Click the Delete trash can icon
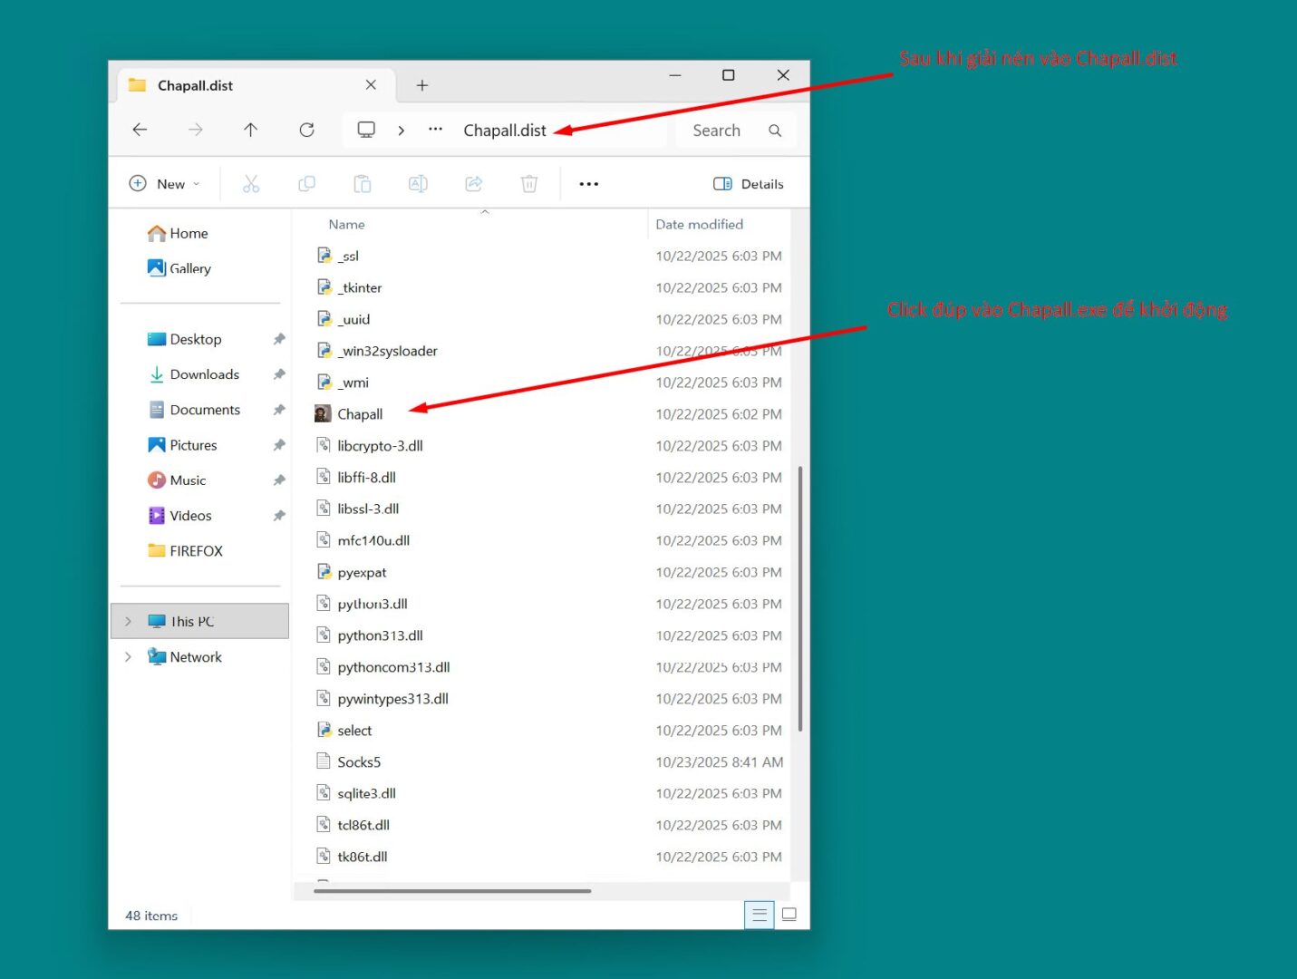The image size is (1297, 979). click(529, 184)
